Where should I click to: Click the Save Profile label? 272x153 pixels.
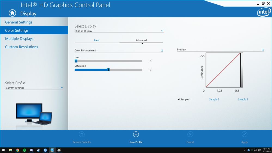(x=136, y=142)
